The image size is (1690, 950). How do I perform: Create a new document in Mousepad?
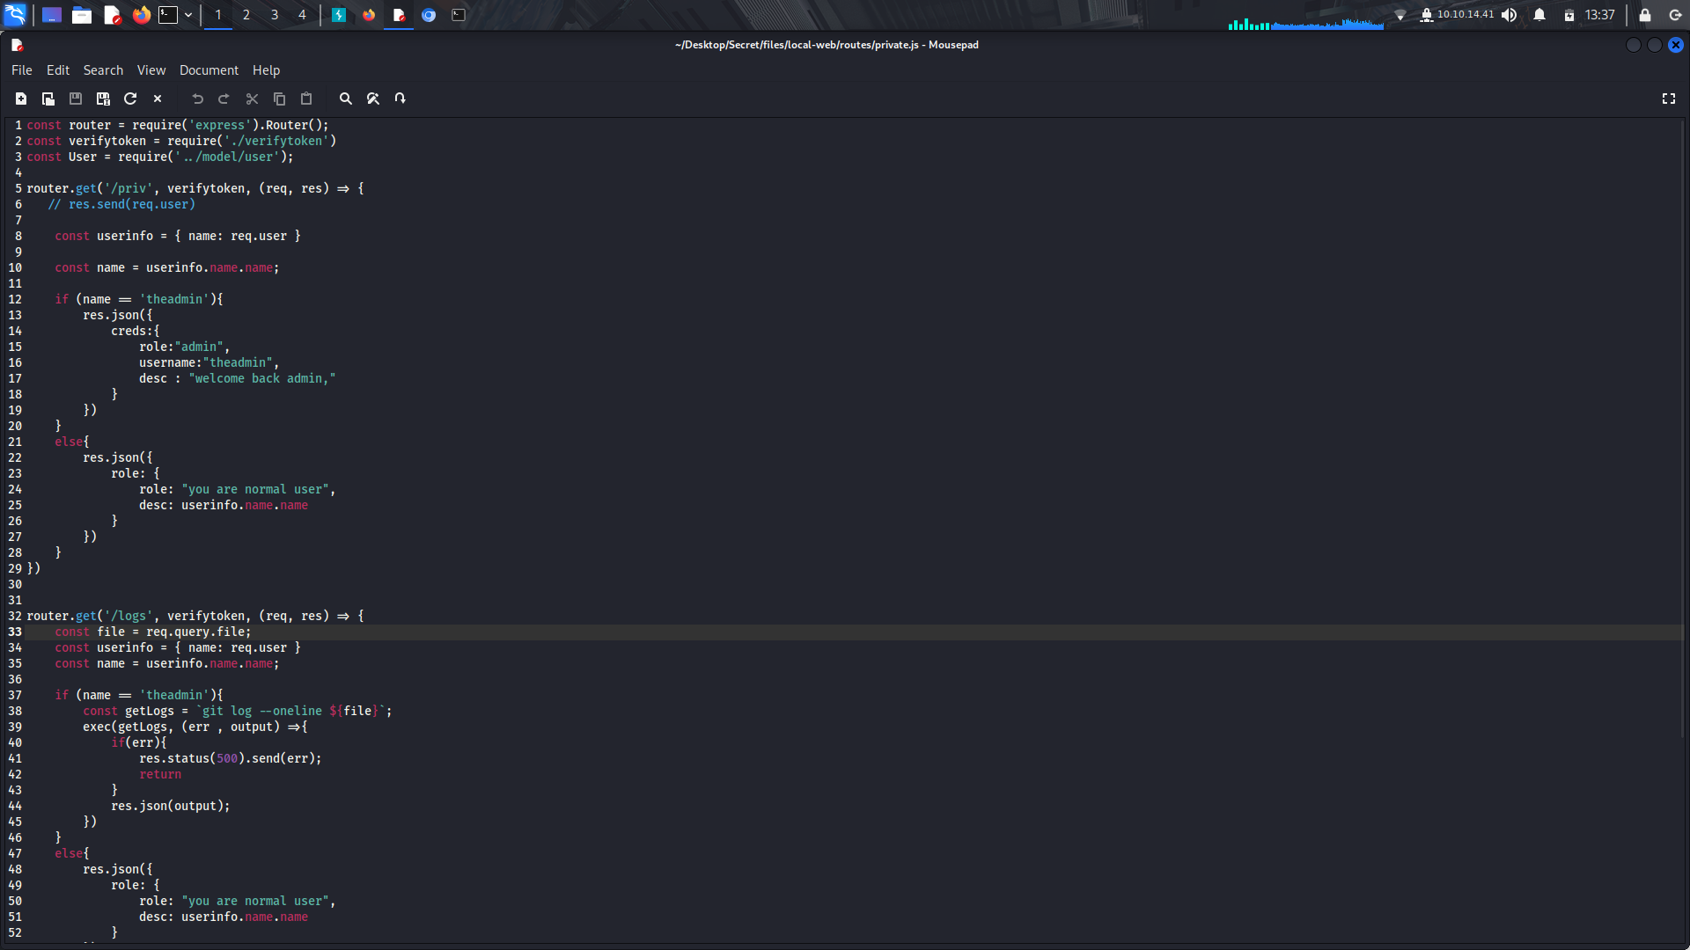[21, 99]
